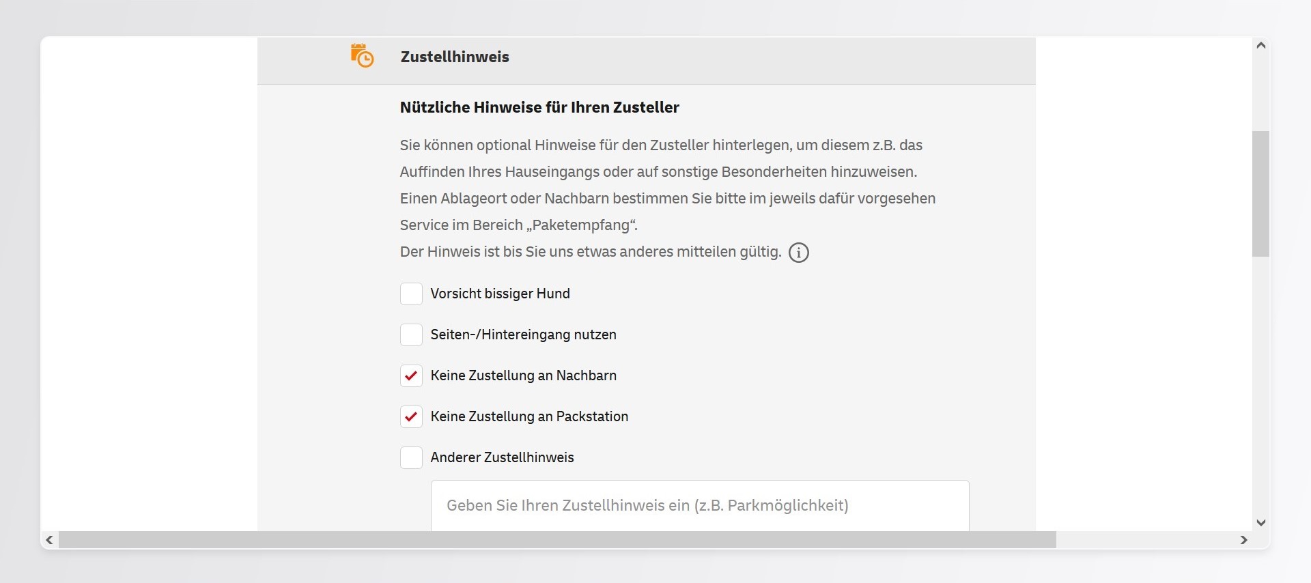Click the horizontal scrollbar right arrow
Image resolution: width=1311 pixels, height=583 pixels.
1243,540
